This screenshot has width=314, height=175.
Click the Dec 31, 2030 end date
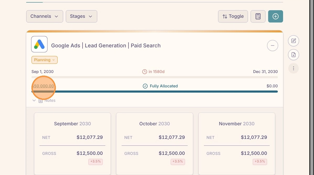pos(265,72)
